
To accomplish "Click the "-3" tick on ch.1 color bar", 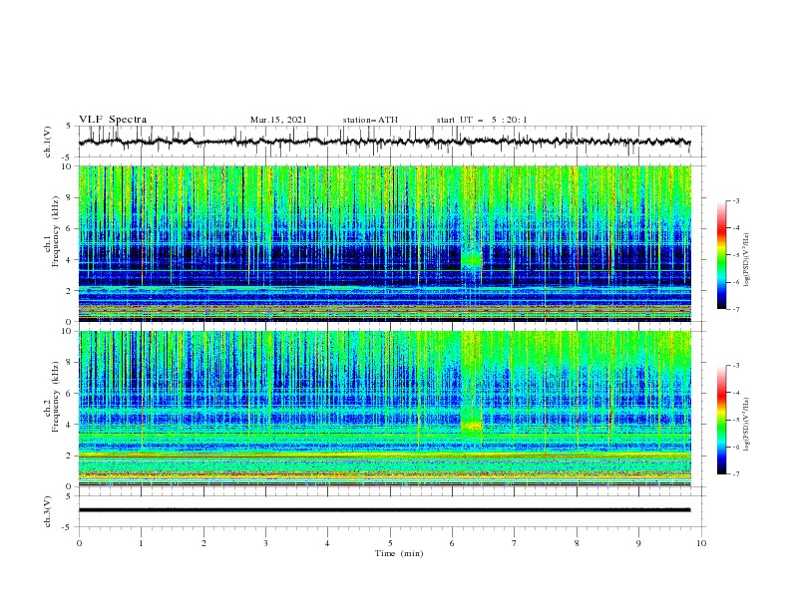I will coord(735,200).
